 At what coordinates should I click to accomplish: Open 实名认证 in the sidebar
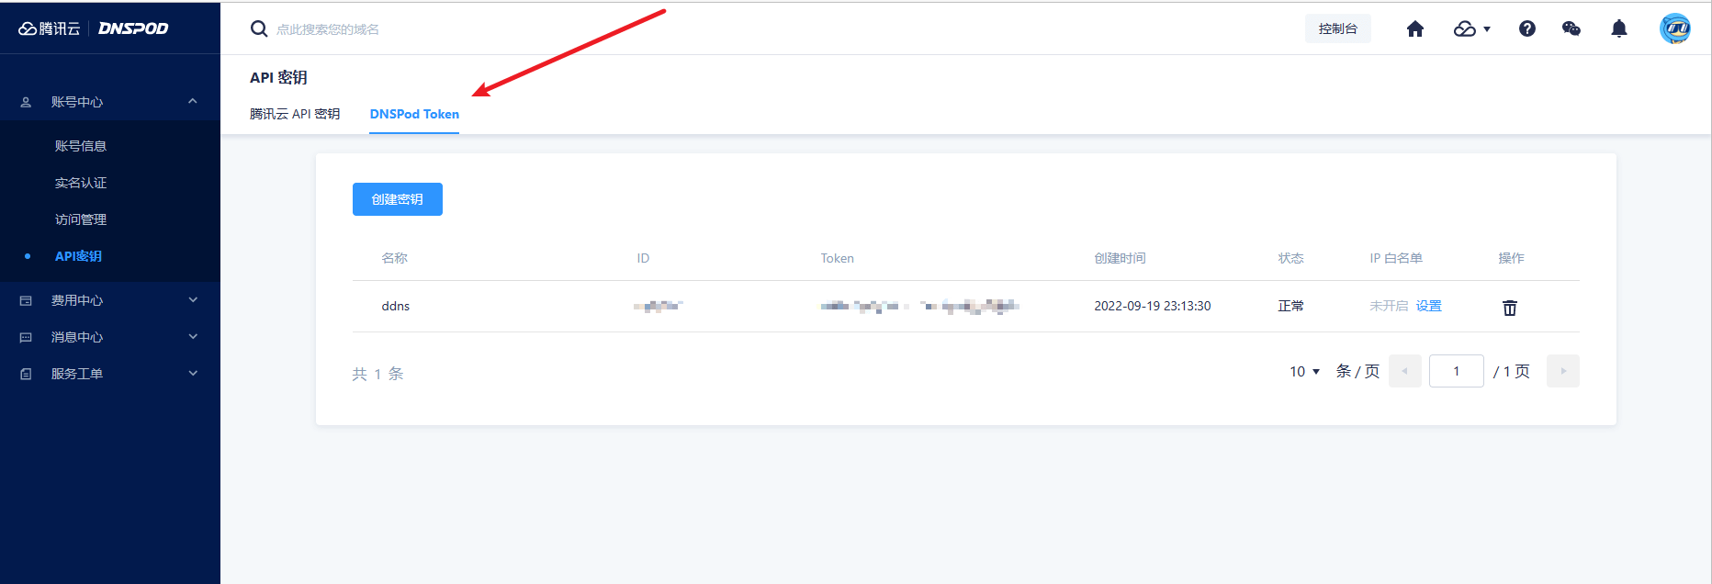81,183
